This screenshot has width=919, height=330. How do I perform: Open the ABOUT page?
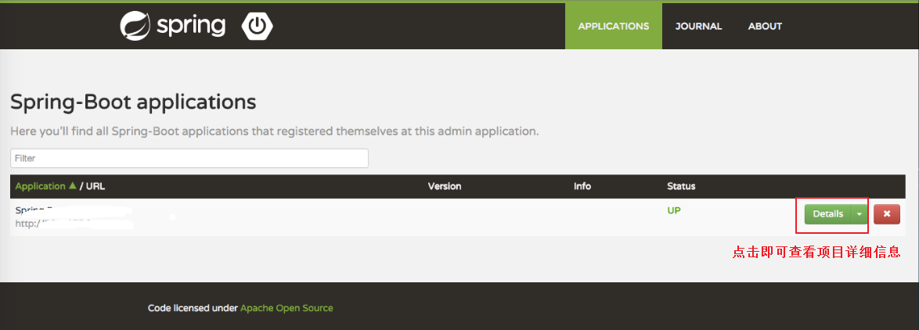click(x=765, y=27)
